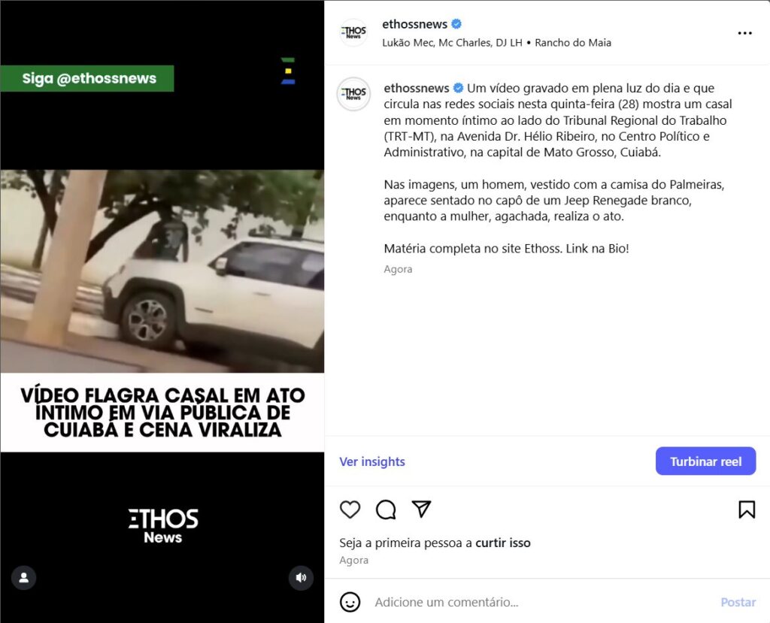Image resolution: width=770 pixels, height=623 pixels.
Task: Show tagged people on the reel
Action: pos(23,577)
